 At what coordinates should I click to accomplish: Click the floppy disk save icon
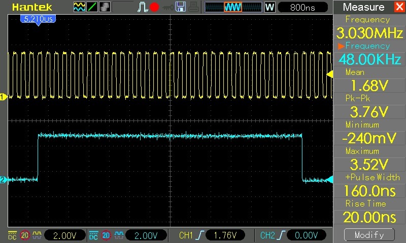pyautogui.click(x=181, y=7)
